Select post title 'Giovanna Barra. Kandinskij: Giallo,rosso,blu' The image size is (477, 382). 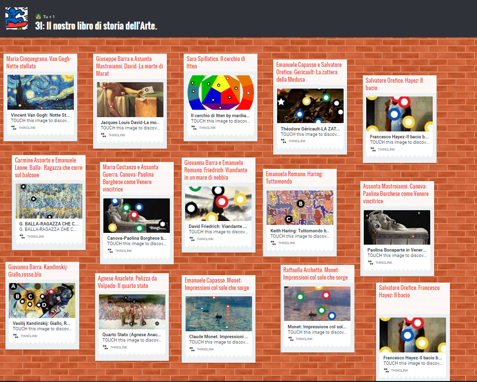coord(38,271)
